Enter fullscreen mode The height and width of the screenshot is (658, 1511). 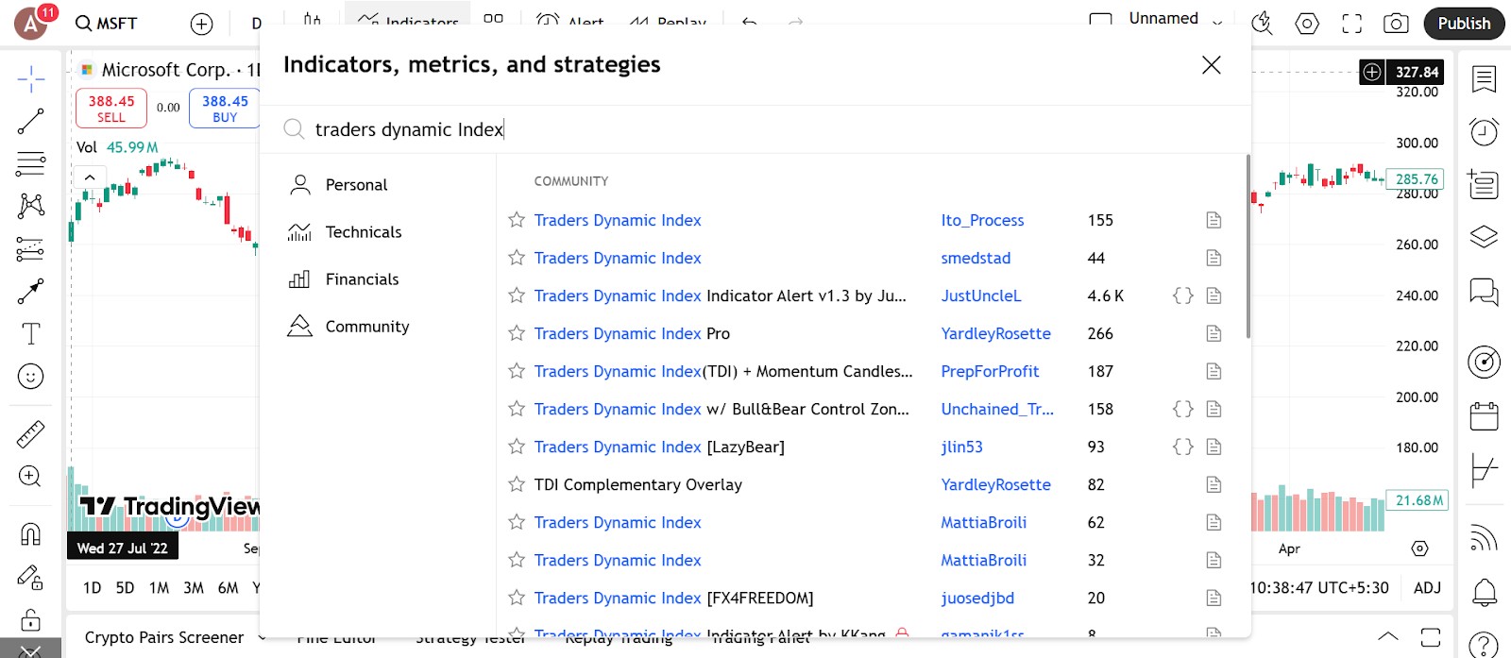(x=1352, y=24)
